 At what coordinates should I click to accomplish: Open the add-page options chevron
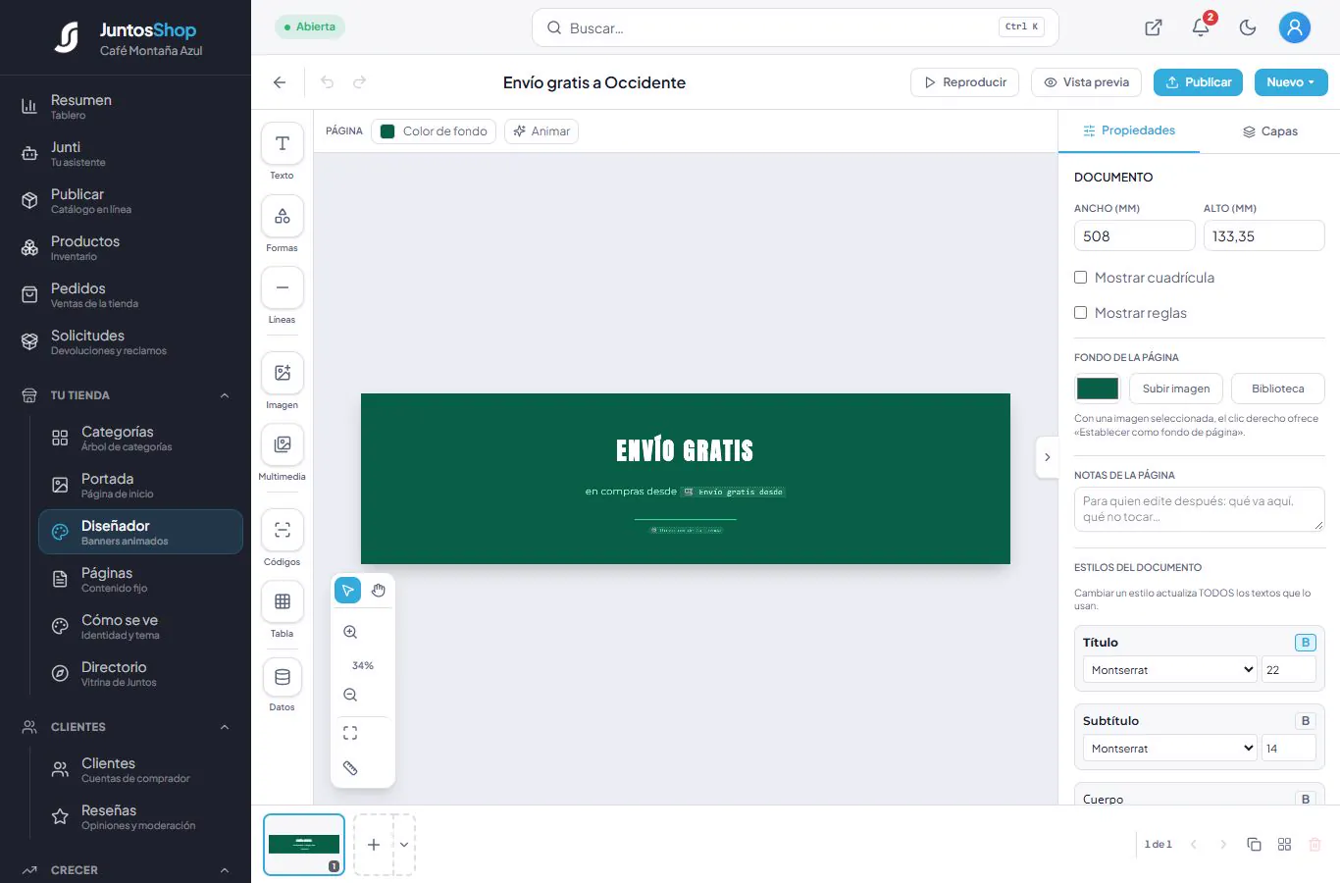[x=404, y=845]
